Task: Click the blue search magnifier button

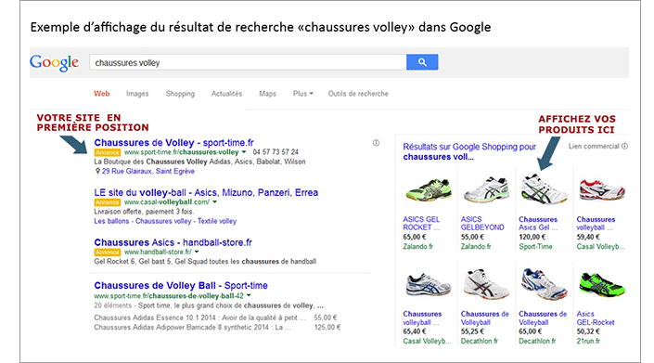Action: click(422, 62)
